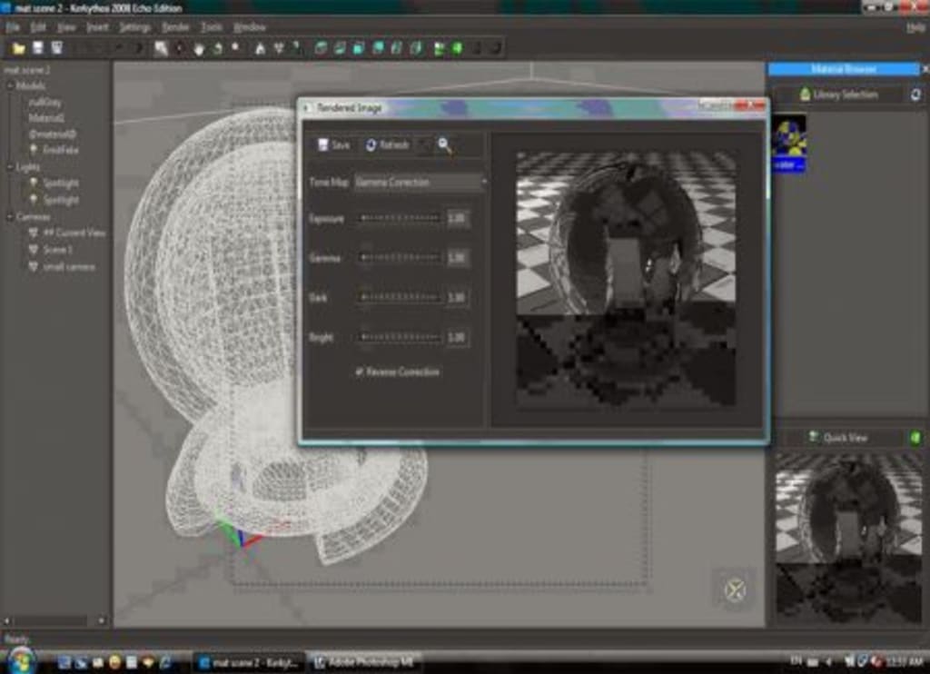930x674 pixels.
Task: Open the Settings menu
Action: (134, 27)
